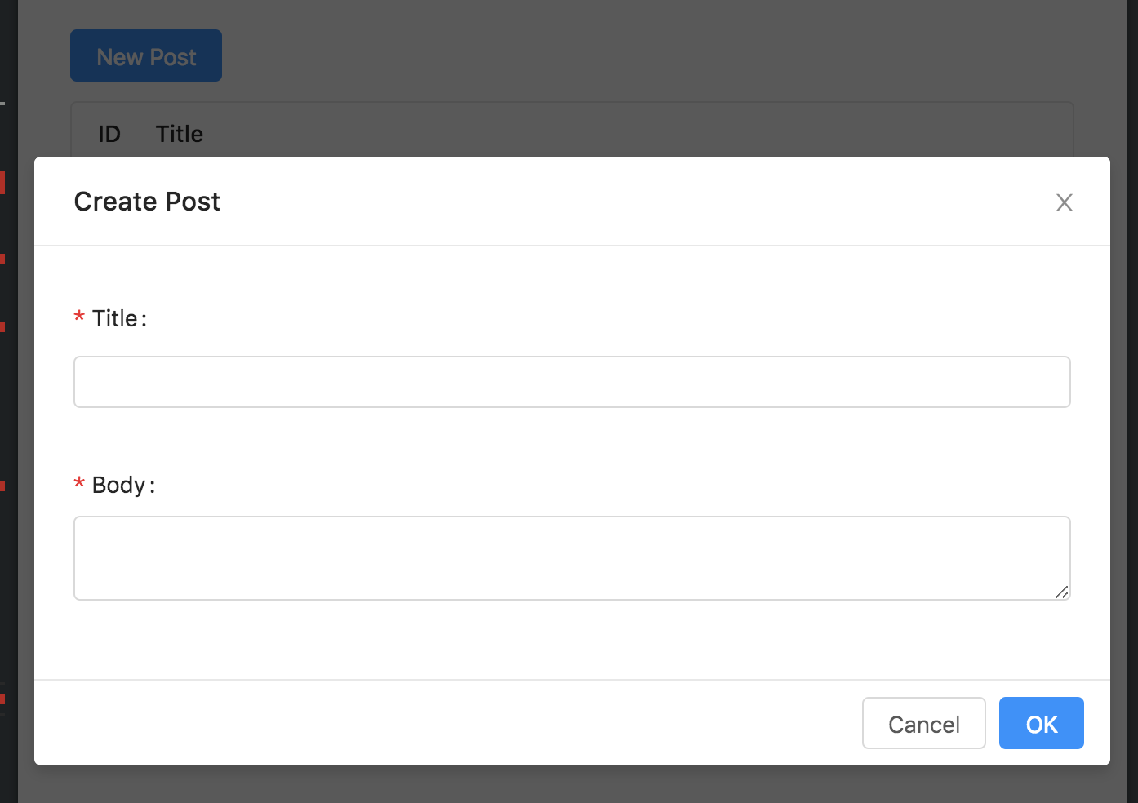Screen dimensions: 1138x803
Task: Click the Body field label
Action: pos(119,485)
